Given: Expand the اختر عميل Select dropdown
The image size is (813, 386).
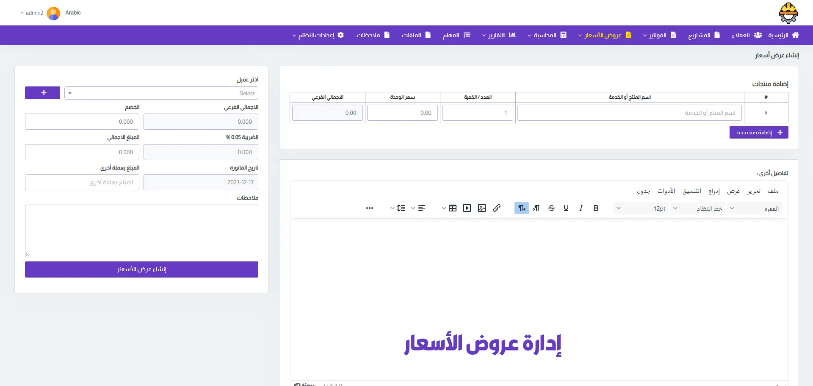Looking at the screenshot, I should [x=161, y=93].
